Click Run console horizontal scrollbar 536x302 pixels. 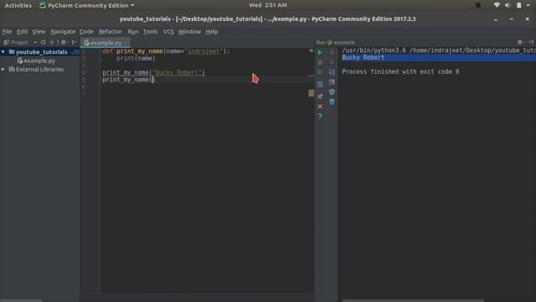click(x=413, y=300)
